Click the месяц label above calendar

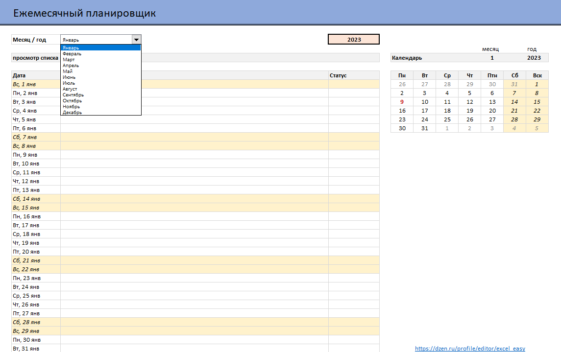490,49
